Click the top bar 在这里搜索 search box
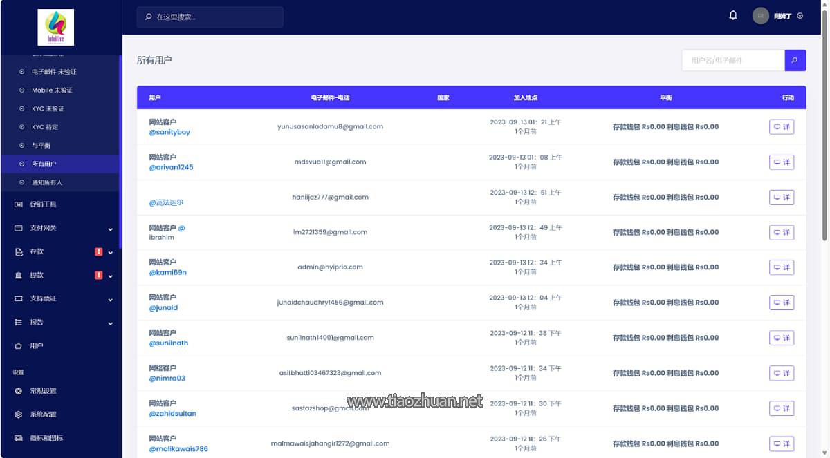 (x=210, y=17)
